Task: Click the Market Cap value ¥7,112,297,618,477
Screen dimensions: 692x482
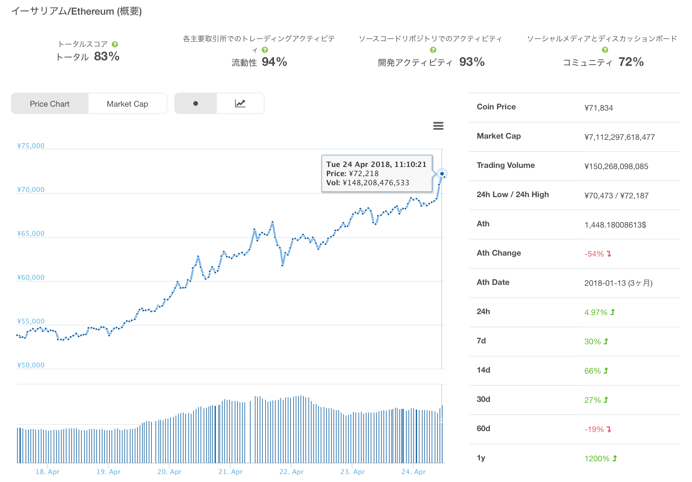Action: 619,137
